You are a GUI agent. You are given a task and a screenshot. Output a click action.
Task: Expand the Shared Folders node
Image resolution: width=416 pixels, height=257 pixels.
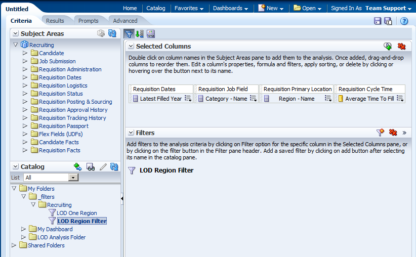tap(14, 245)
